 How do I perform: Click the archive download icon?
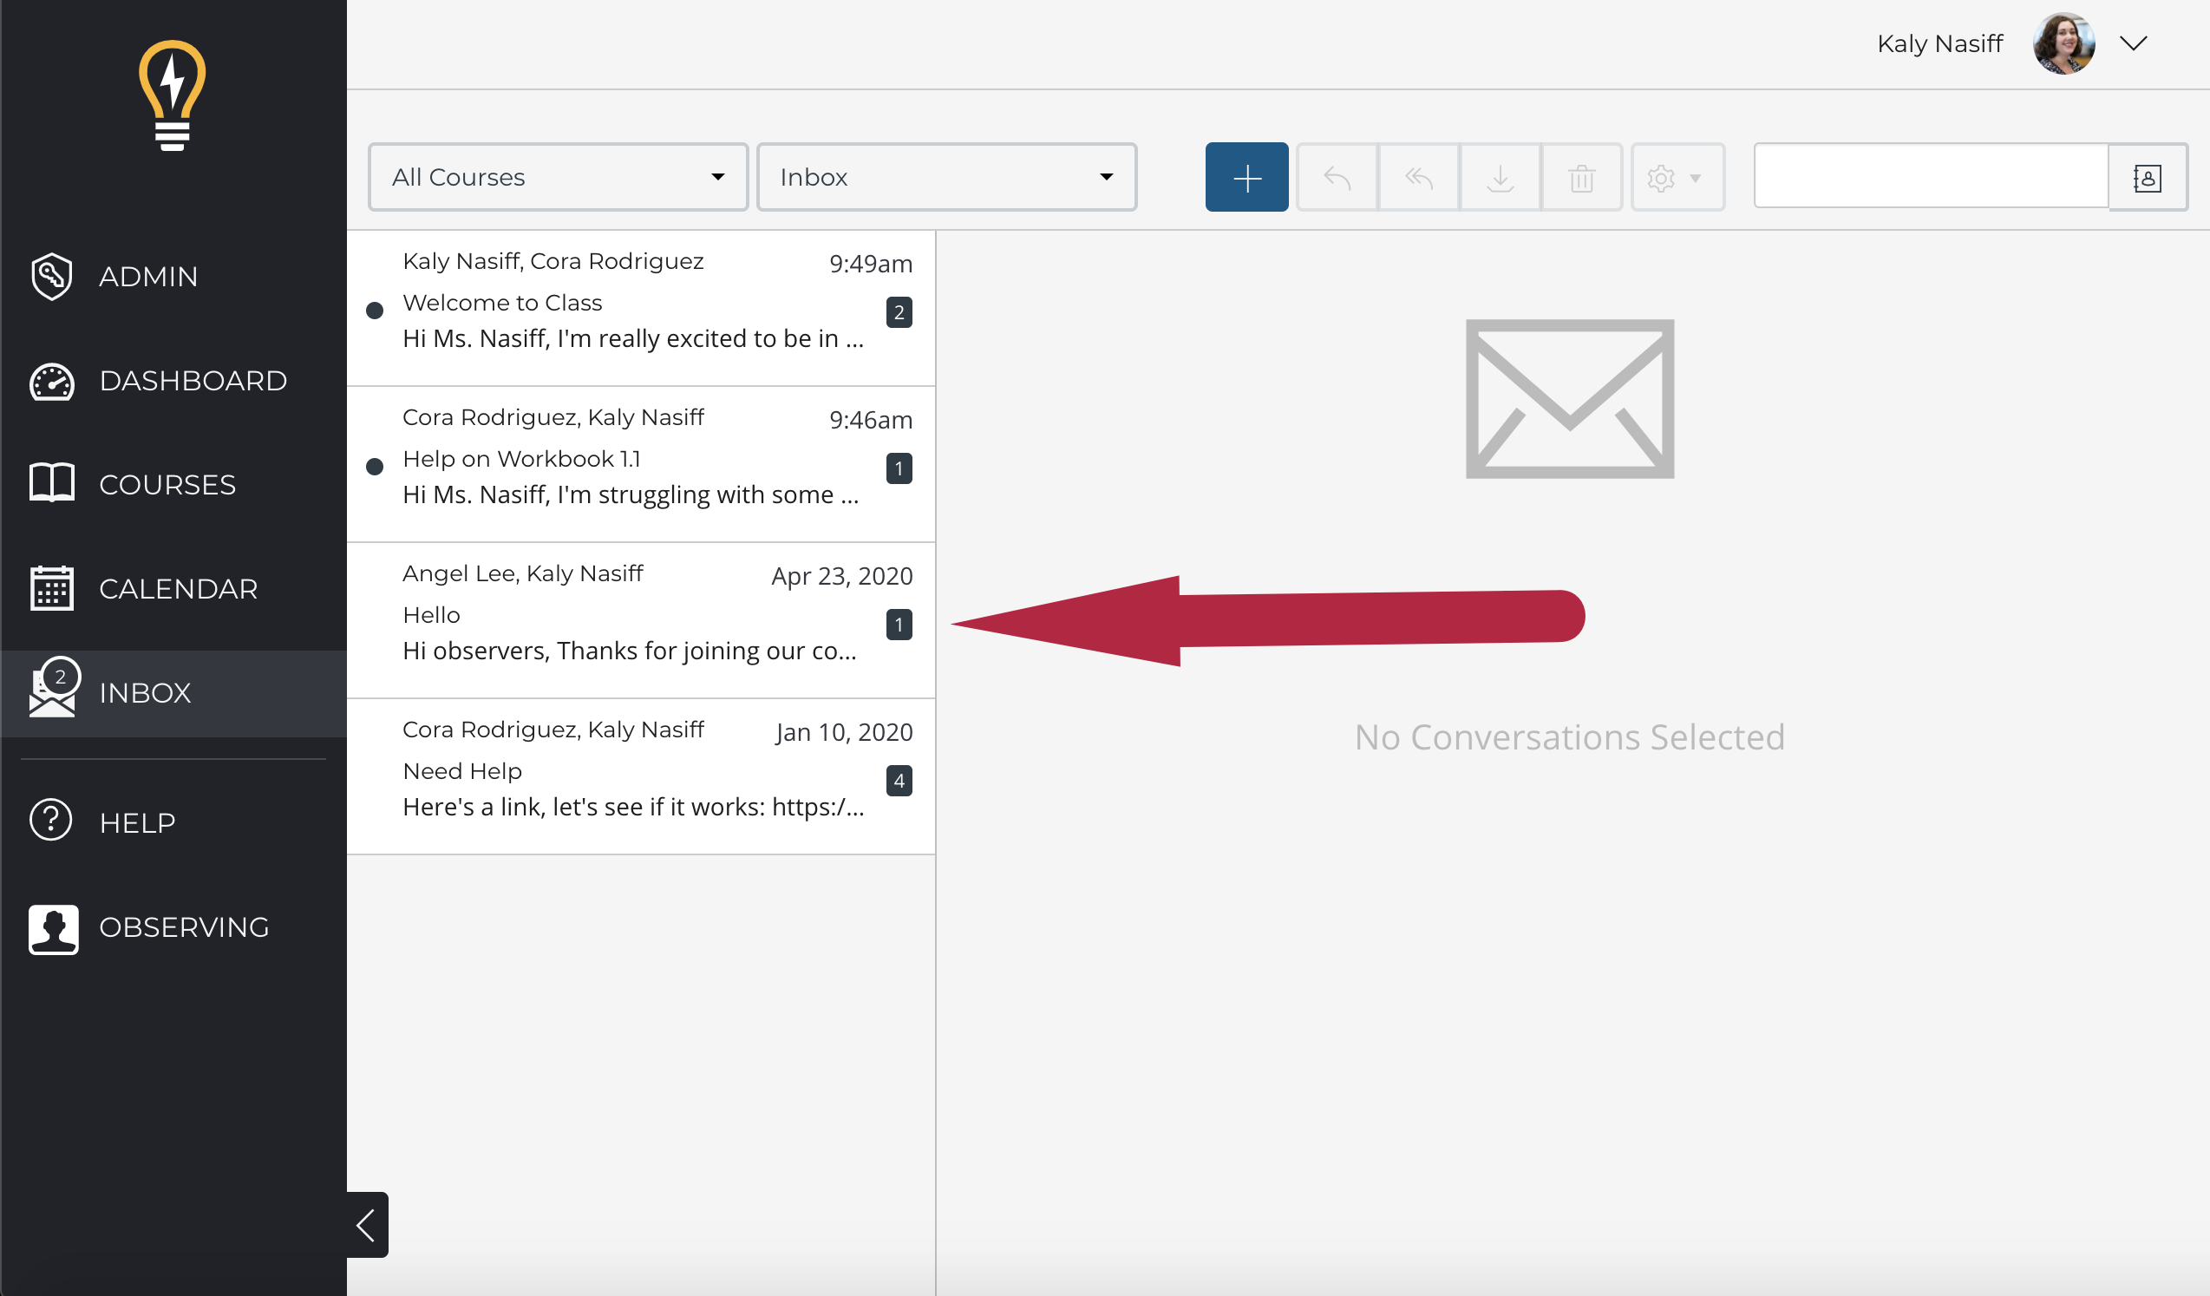point(1500,178)
